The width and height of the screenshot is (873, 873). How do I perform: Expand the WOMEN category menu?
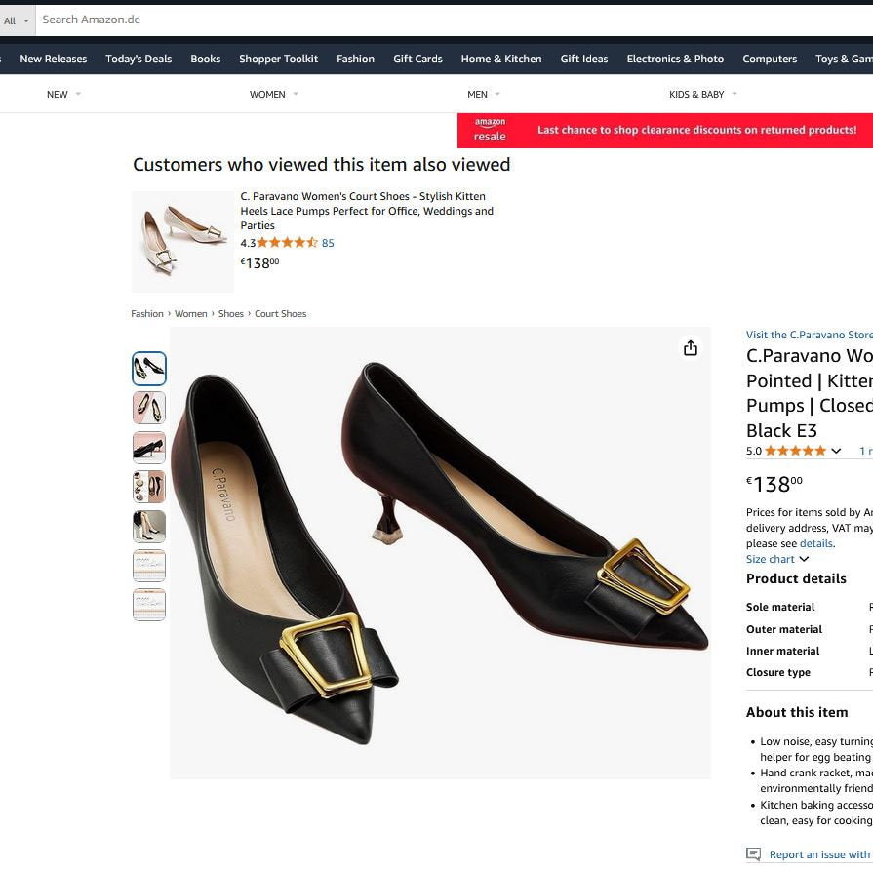click(274, 95)
